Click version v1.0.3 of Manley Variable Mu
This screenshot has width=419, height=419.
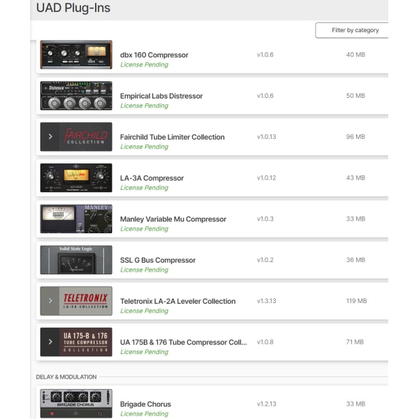pyautogui.click(x=265, y=219)
